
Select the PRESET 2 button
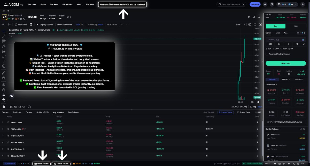[x=286, y=79]
